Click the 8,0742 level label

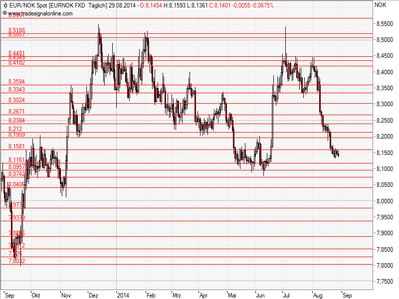[x=16, y=173]
